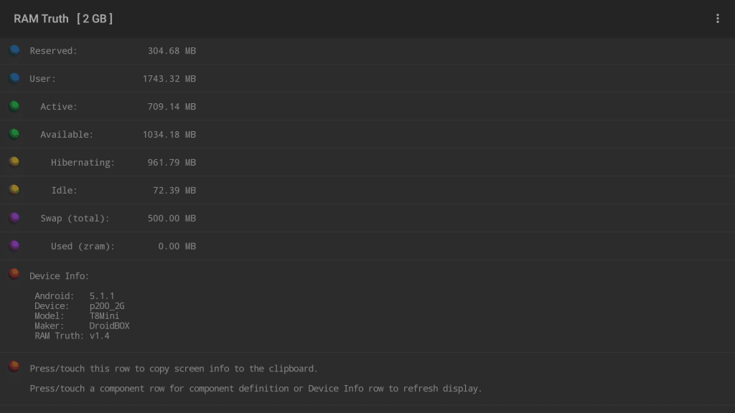Click the purple ball beside Swap (total)

pyautogui.click(x=14, y=218)
